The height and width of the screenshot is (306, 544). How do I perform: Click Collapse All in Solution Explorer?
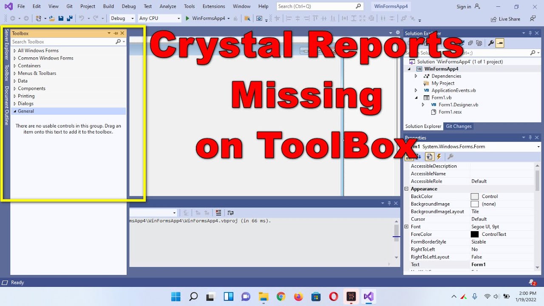(x=470, y=43)
